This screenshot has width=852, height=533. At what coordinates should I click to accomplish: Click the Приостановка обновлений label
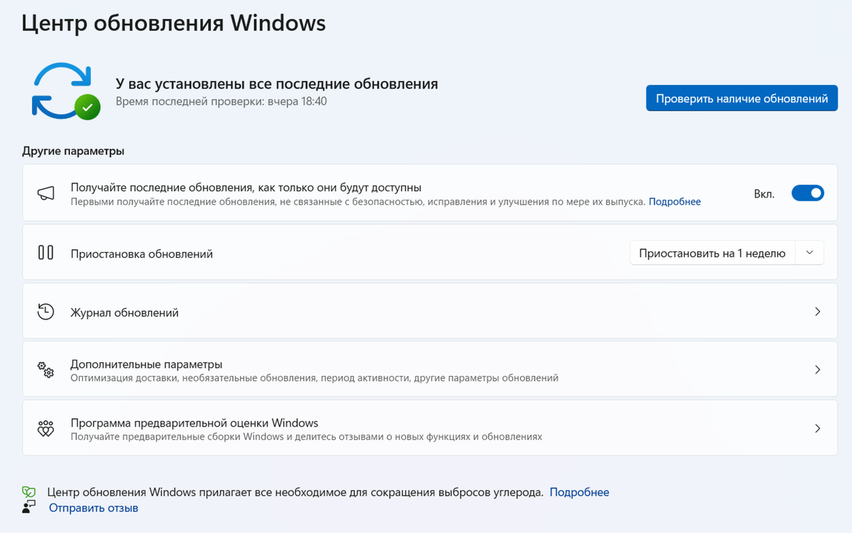(142, 254)
